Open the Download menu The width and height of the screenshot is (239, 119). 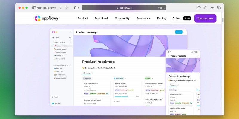point(101,18)
